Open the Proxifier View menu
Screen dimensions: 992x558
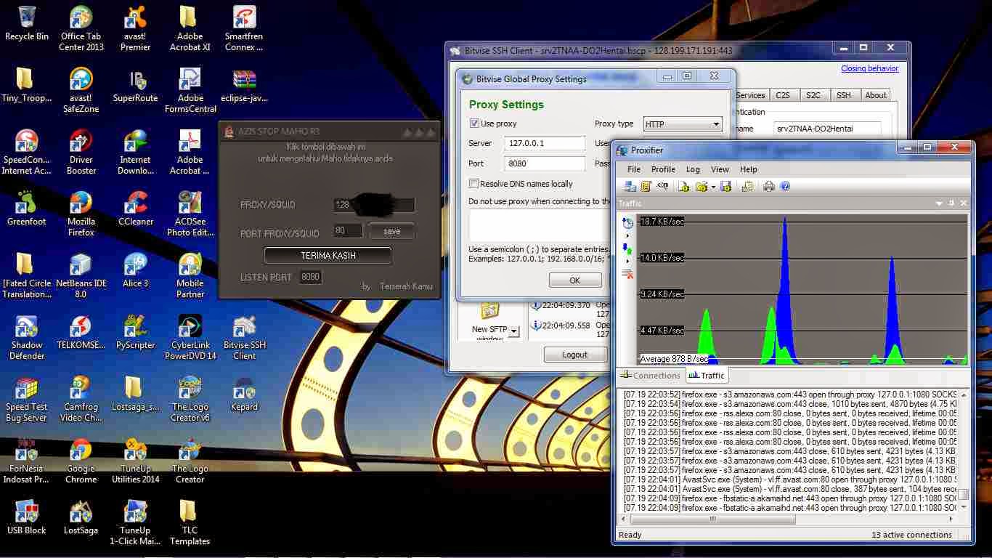pos(720,169)
